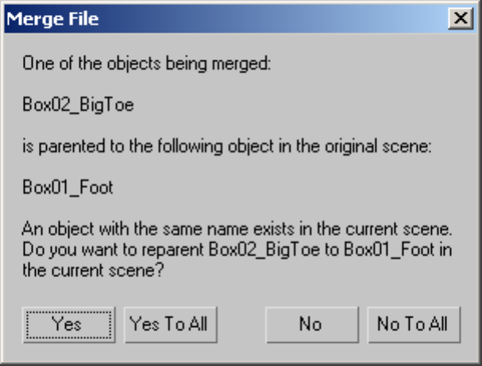Select No To All button
The image size is (482, 366).
click(x=412, y=324)
